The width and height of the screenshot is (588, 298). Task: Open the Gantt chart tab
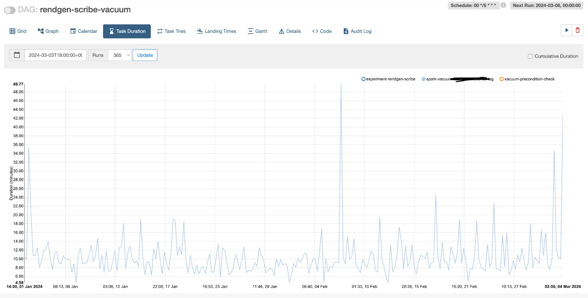(x=257, y=31)
